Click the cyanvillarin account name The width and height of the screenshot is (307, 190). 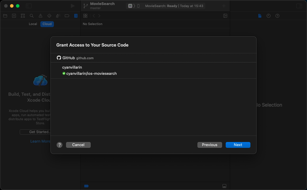pos(72,67)
